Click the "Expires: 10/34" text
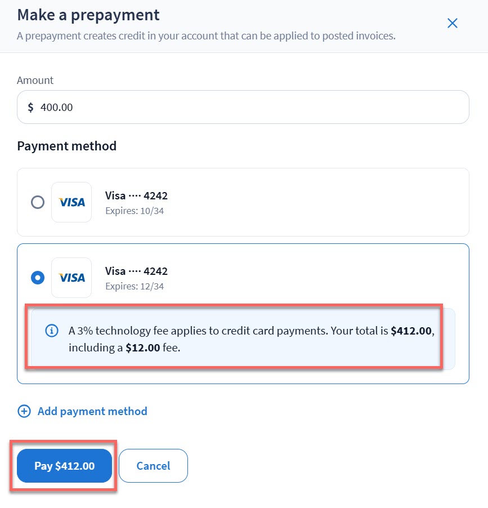Screen dimensions: 488x508 135,211
